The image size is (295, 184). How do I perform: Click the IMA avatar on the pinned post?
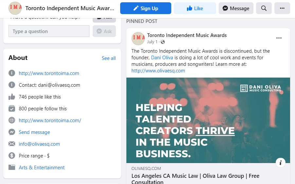pyautogui.click(x=138, y=39)
